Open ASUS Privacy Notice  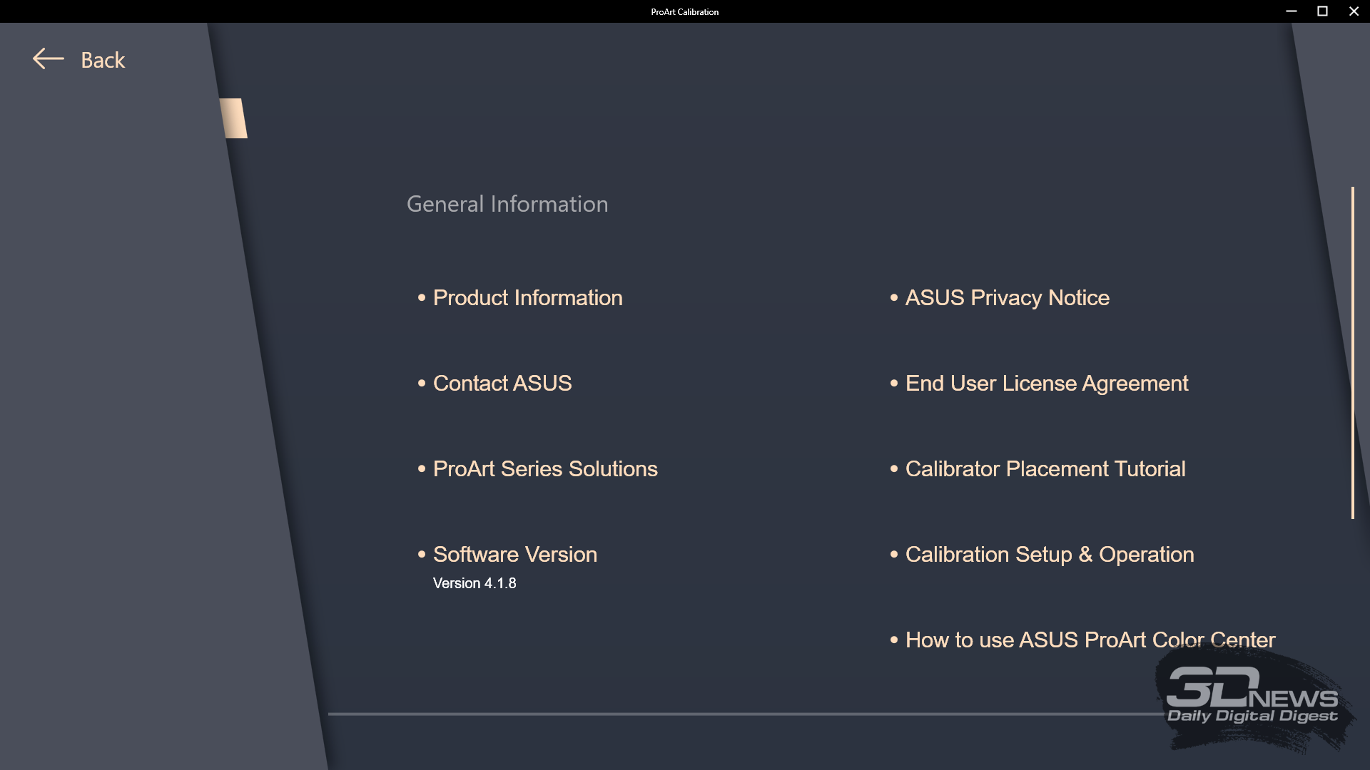click(x=1007, y=297)
